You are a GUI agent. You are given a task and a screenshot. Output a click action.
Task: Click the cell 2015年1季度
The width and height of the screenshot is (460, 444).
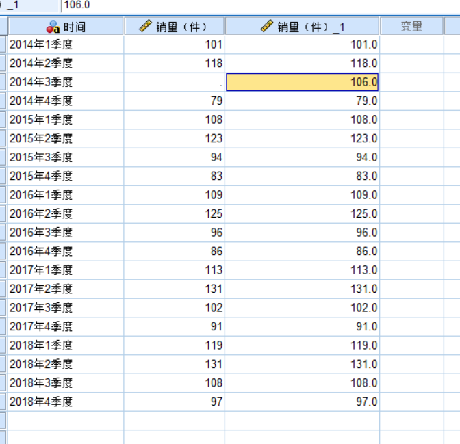(66, 120)
